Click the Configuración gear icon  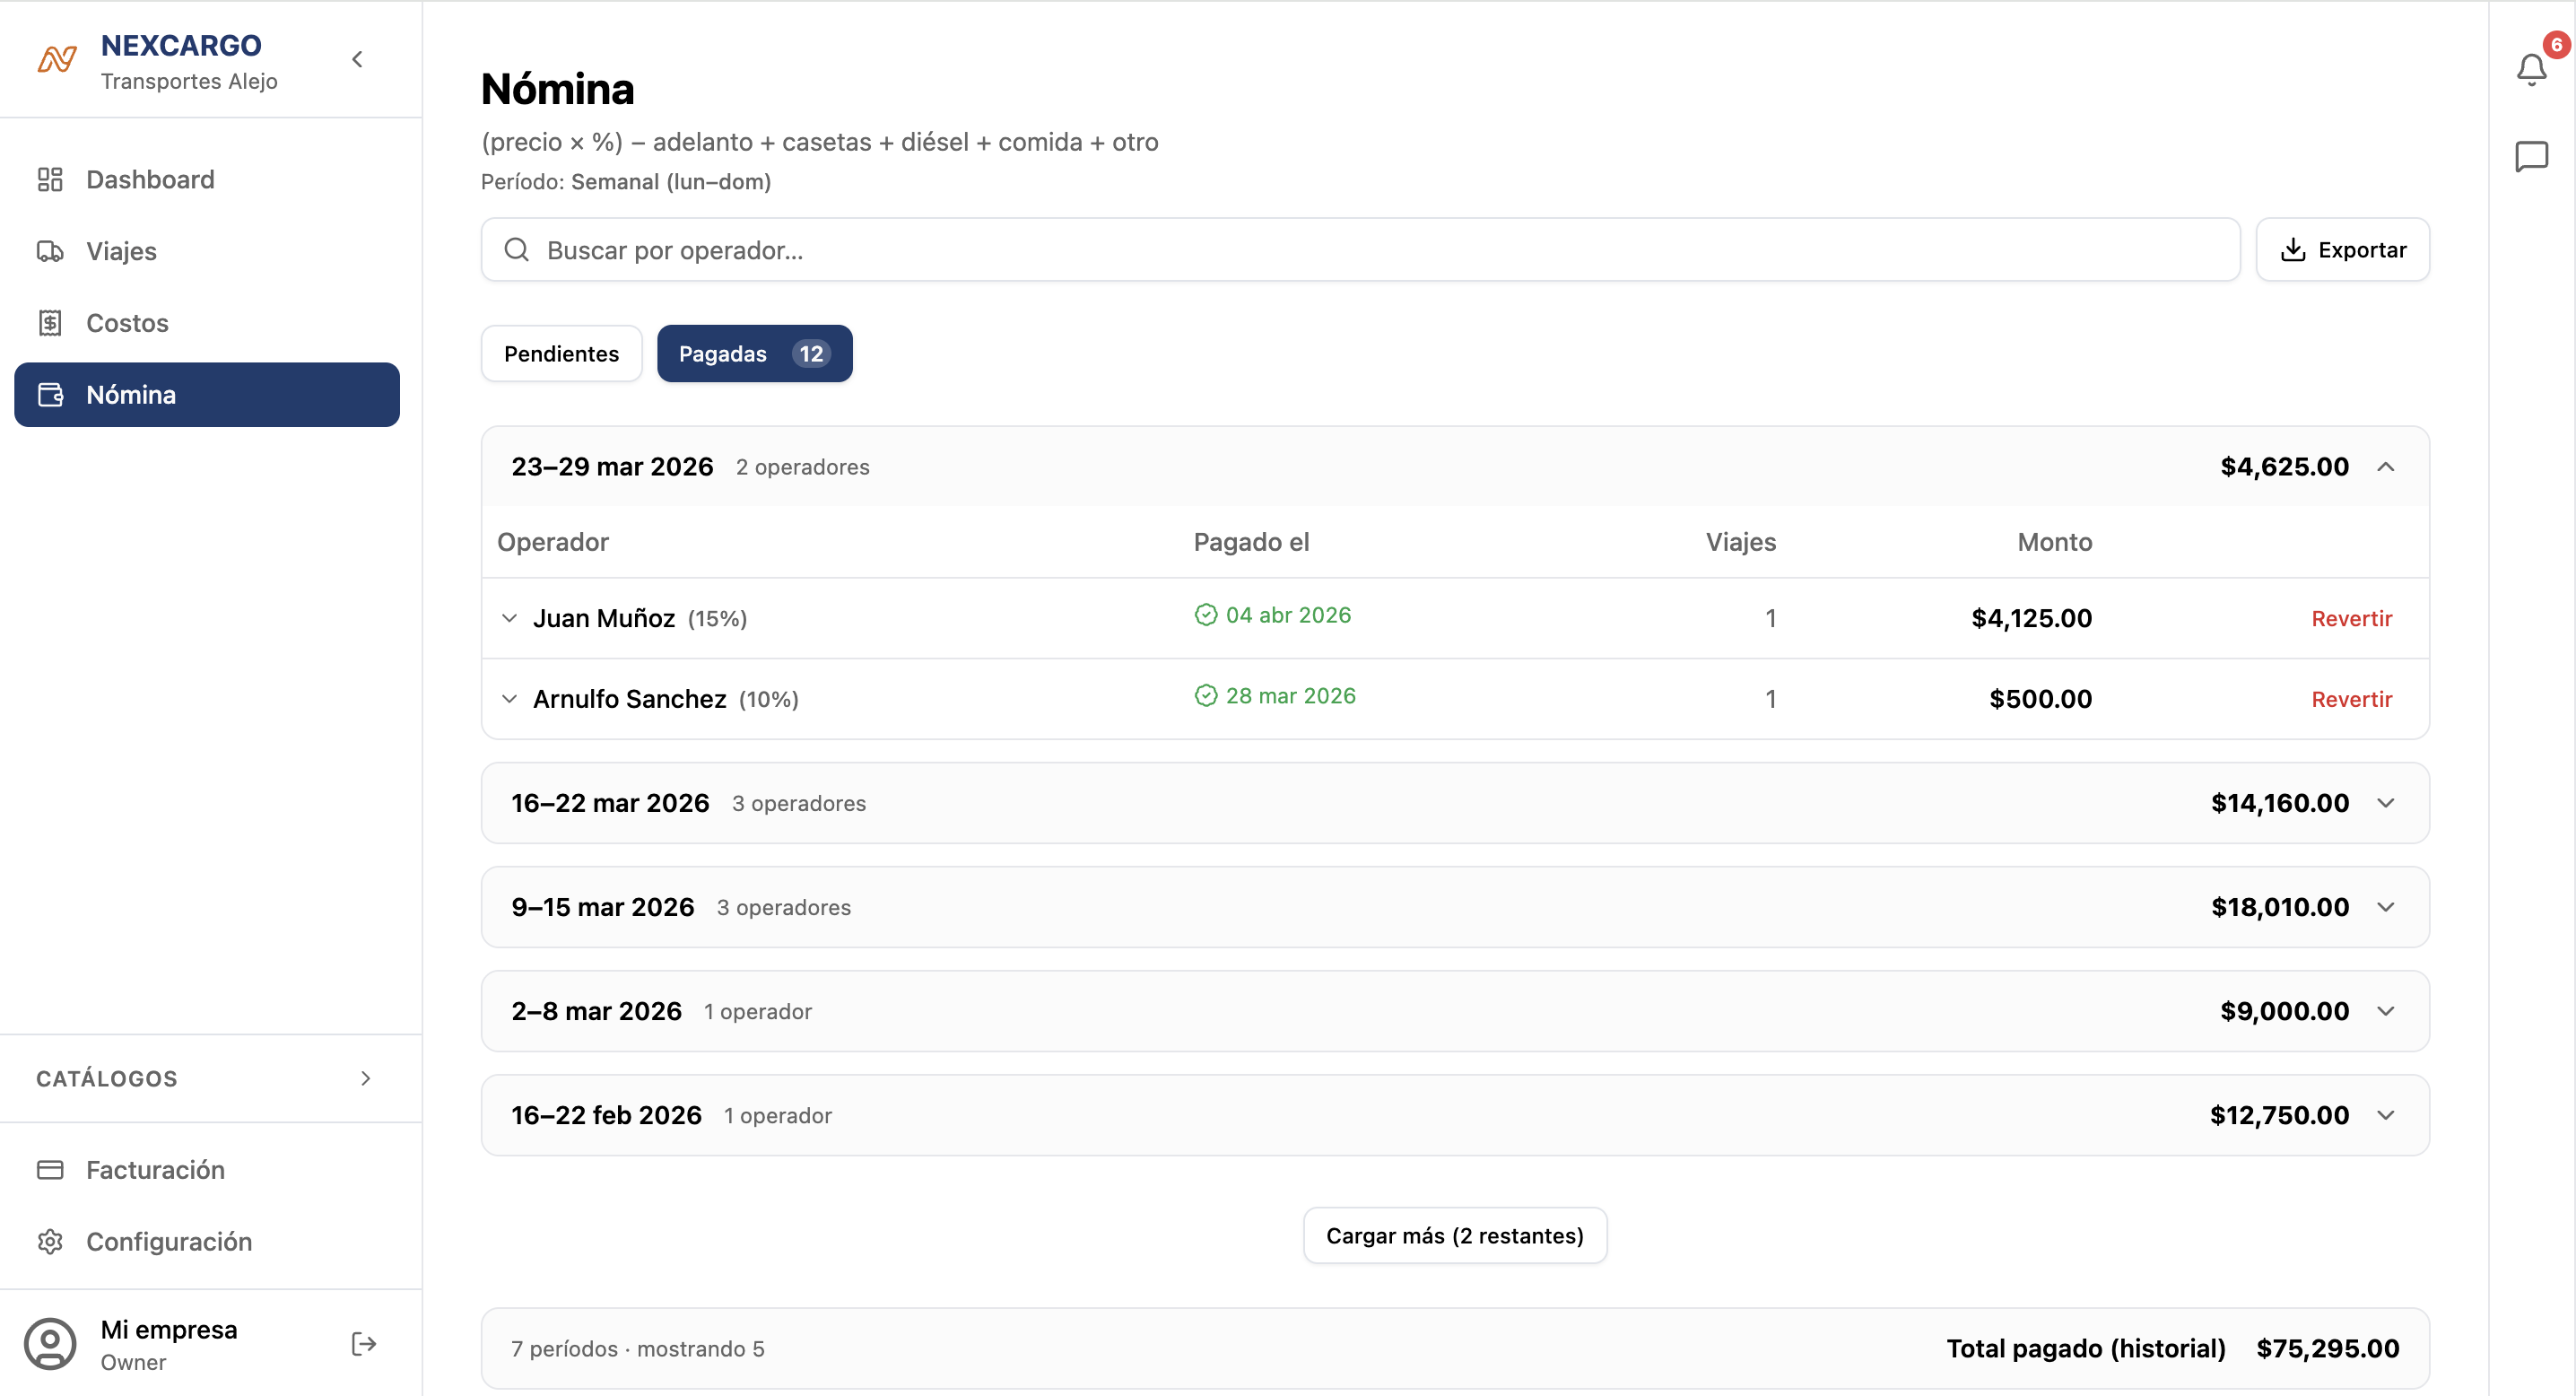tap(50, 1241)
